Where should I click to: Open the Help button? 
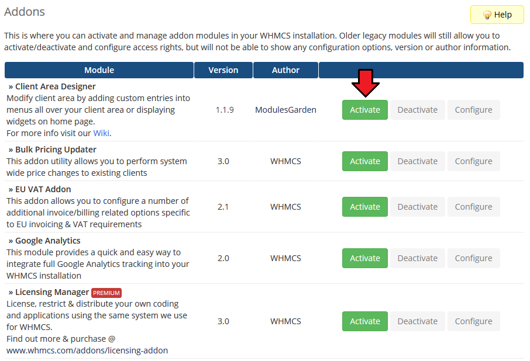[497, 15]
